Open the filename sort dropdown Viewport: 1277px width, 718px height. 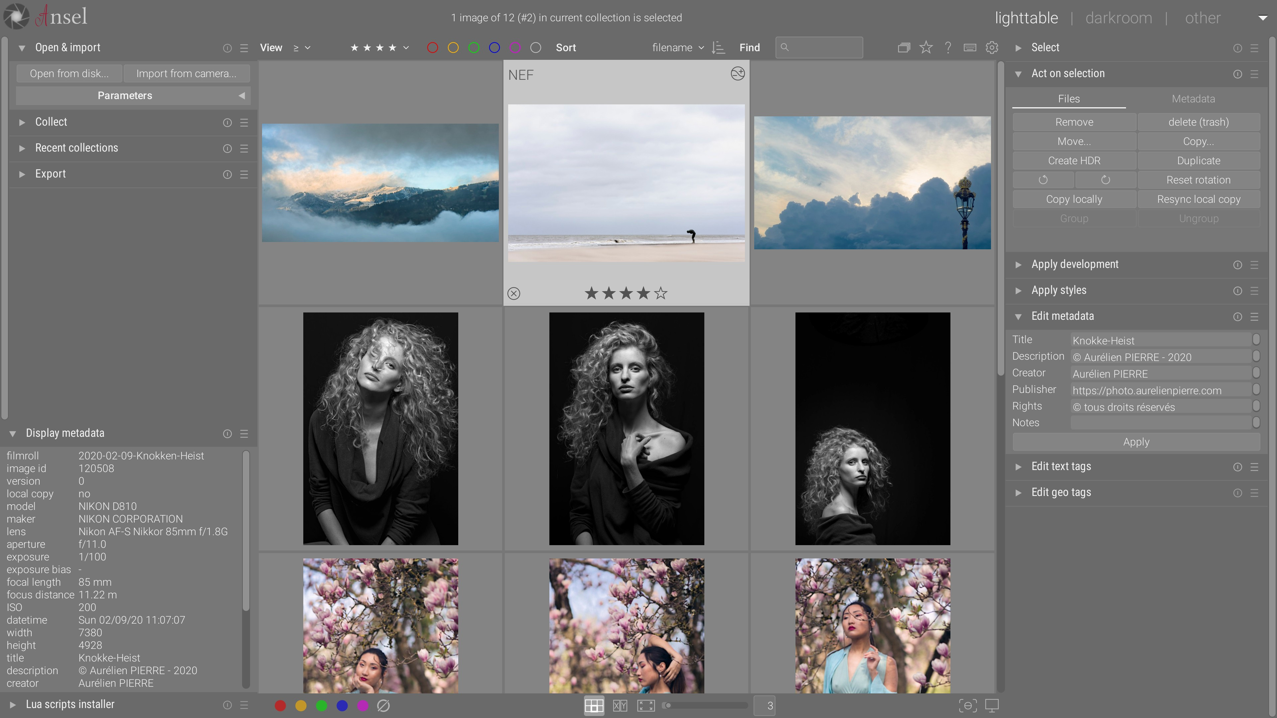coord(677,48)
